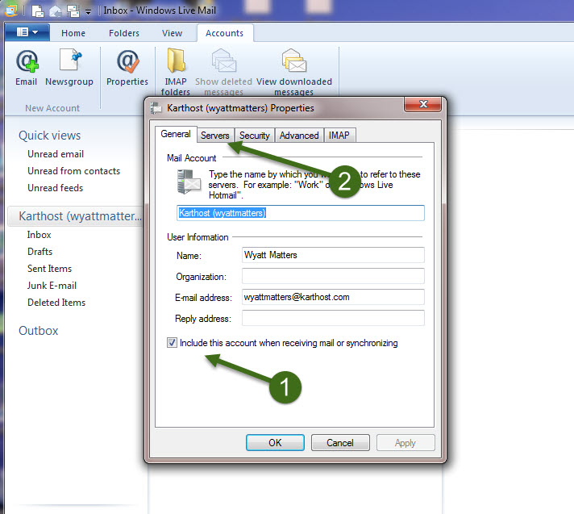Click the send/receive quick access icon
This screenshot has width=574, height=514.
73,11
